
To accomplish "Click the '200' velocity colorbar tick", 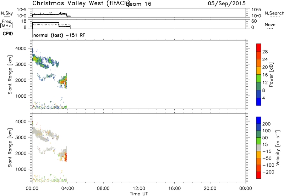I will click(x=267, y=124).
